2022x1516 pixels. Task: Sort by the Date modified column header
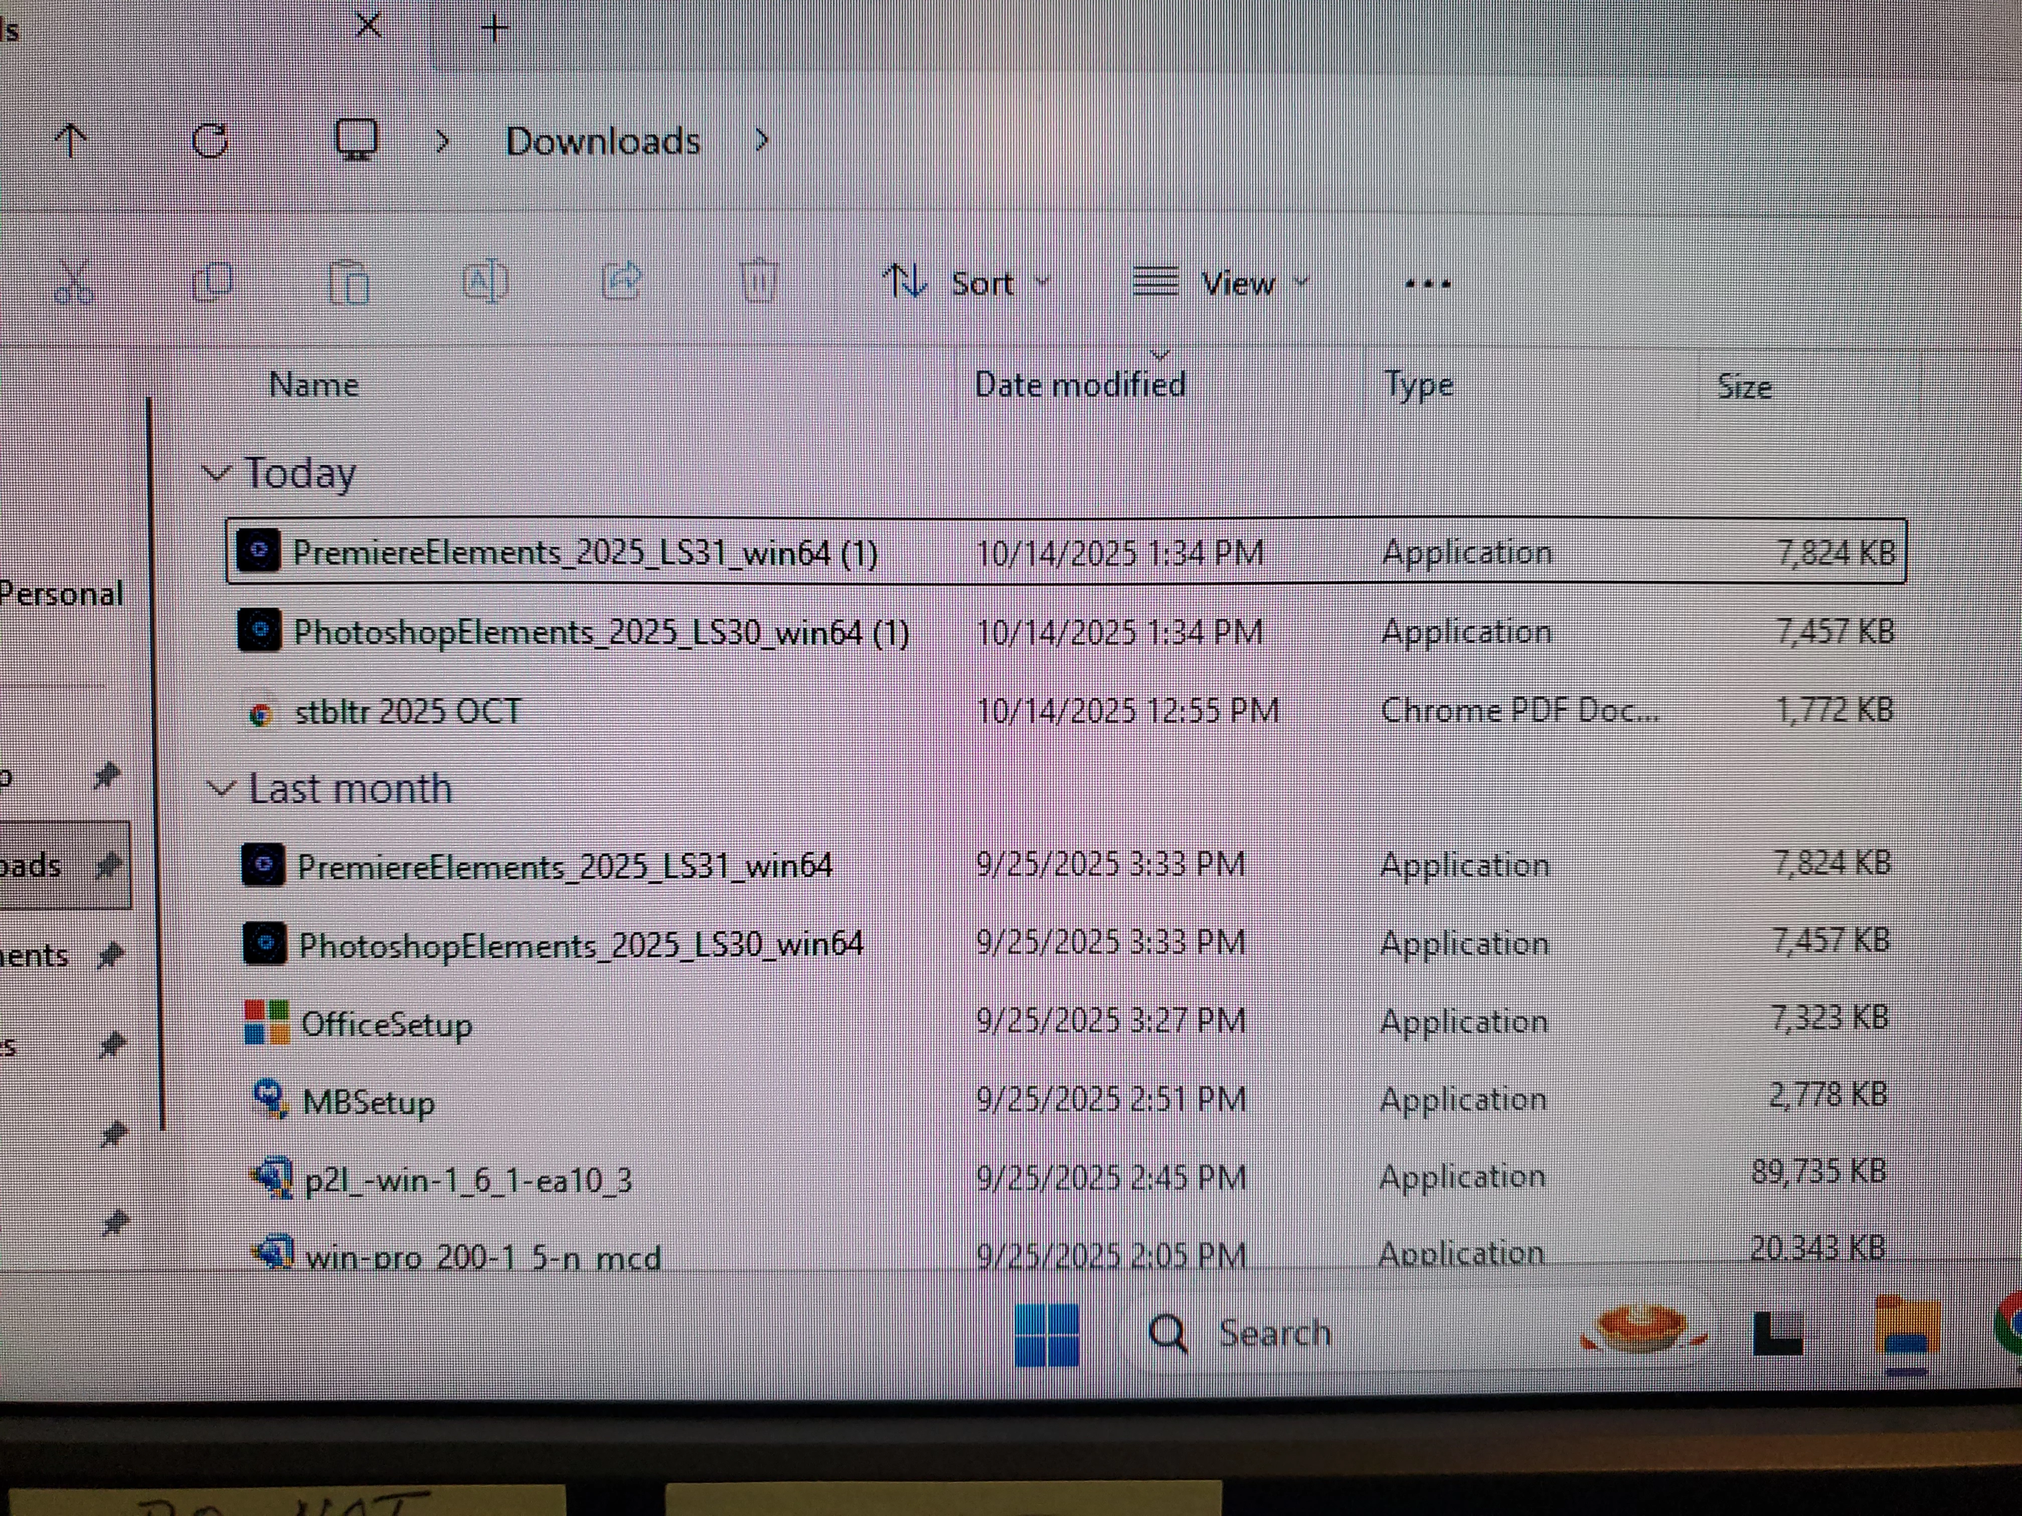coord(1080,385)
